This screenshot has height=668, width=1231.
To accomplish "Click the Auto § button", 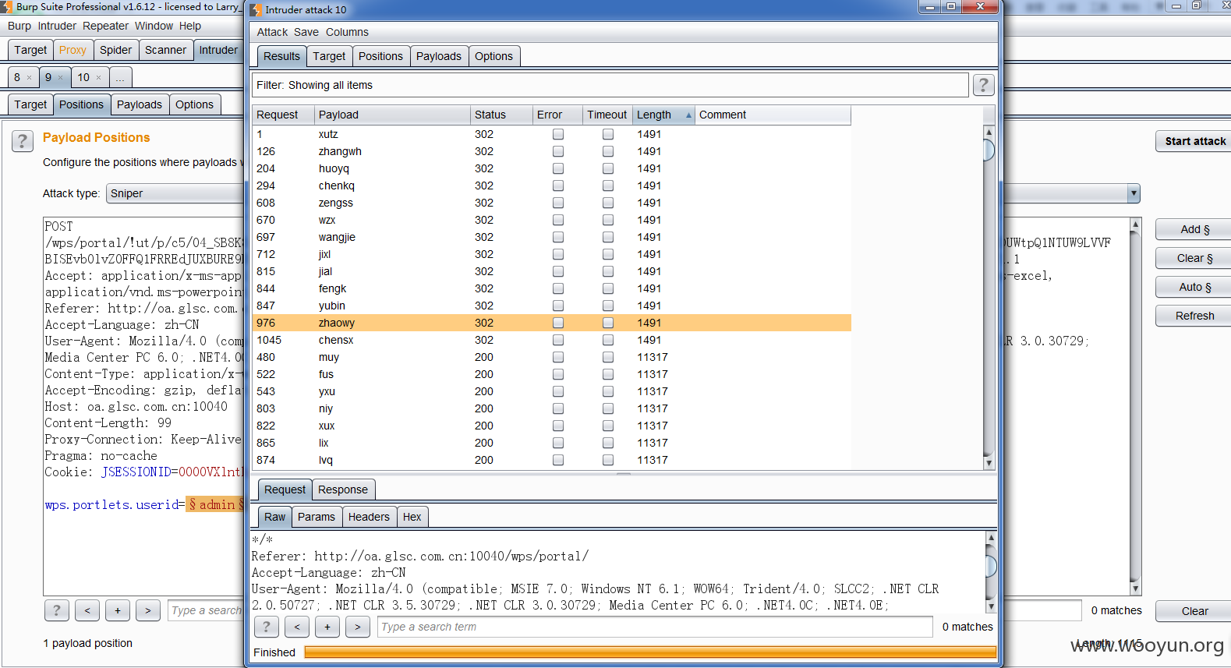I will pos(1194,287).
